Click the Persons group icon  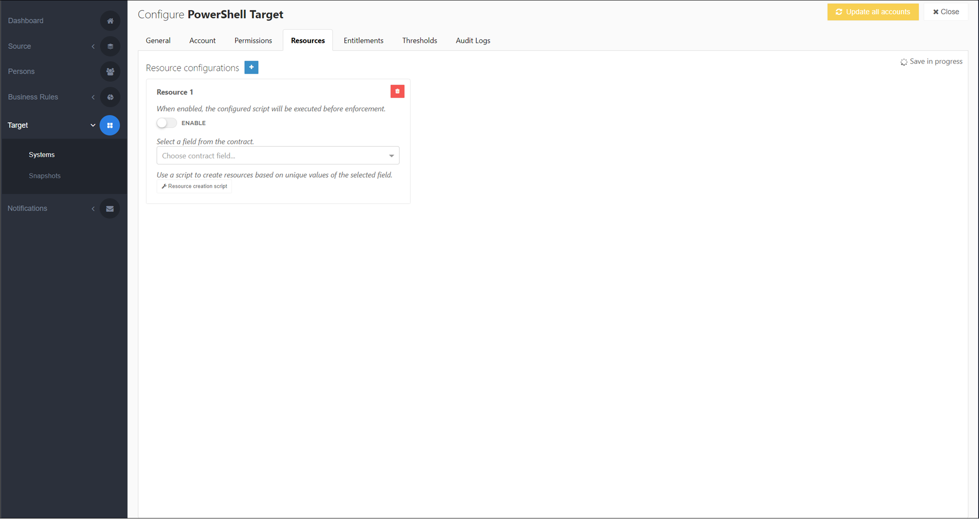click(x=110, y=72)
